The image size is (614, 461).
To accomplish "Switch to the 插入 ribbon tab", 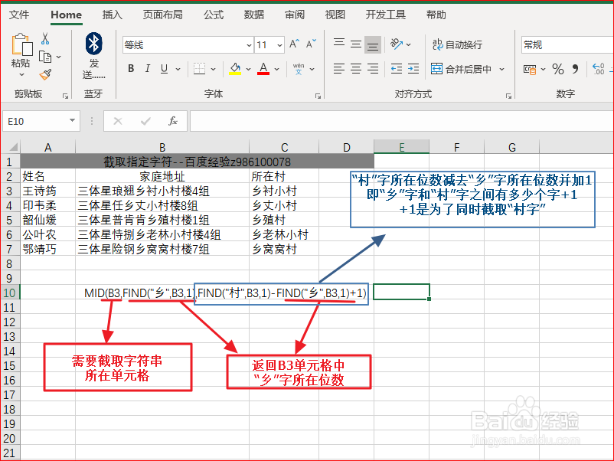I will pos(111,14).
